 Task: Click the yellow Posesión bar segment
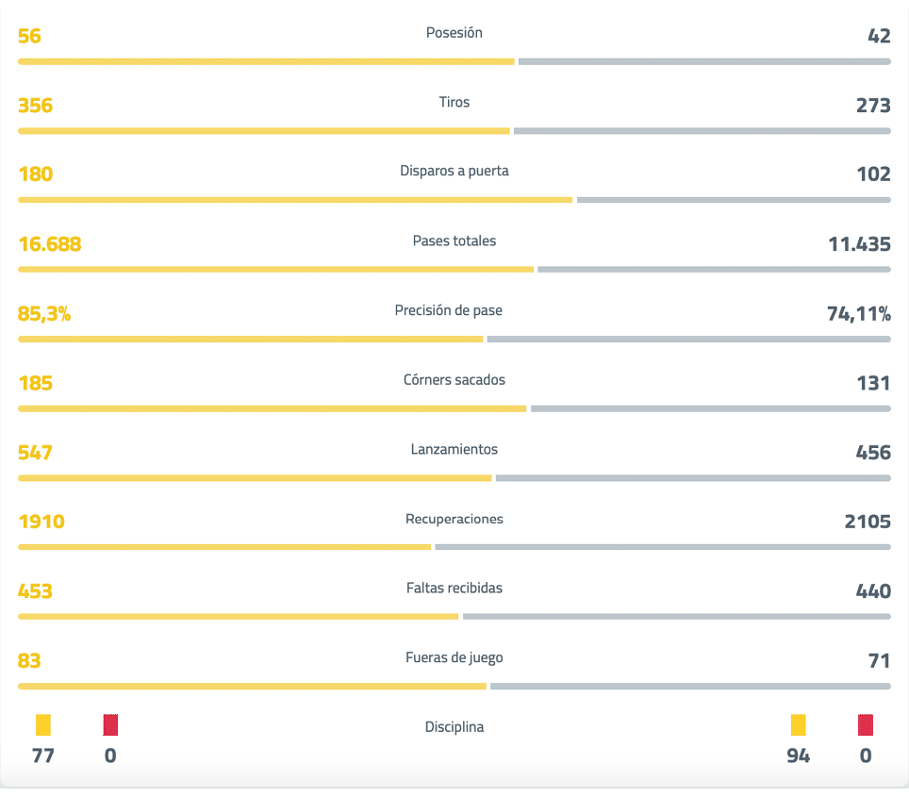[x=266, y=61]
